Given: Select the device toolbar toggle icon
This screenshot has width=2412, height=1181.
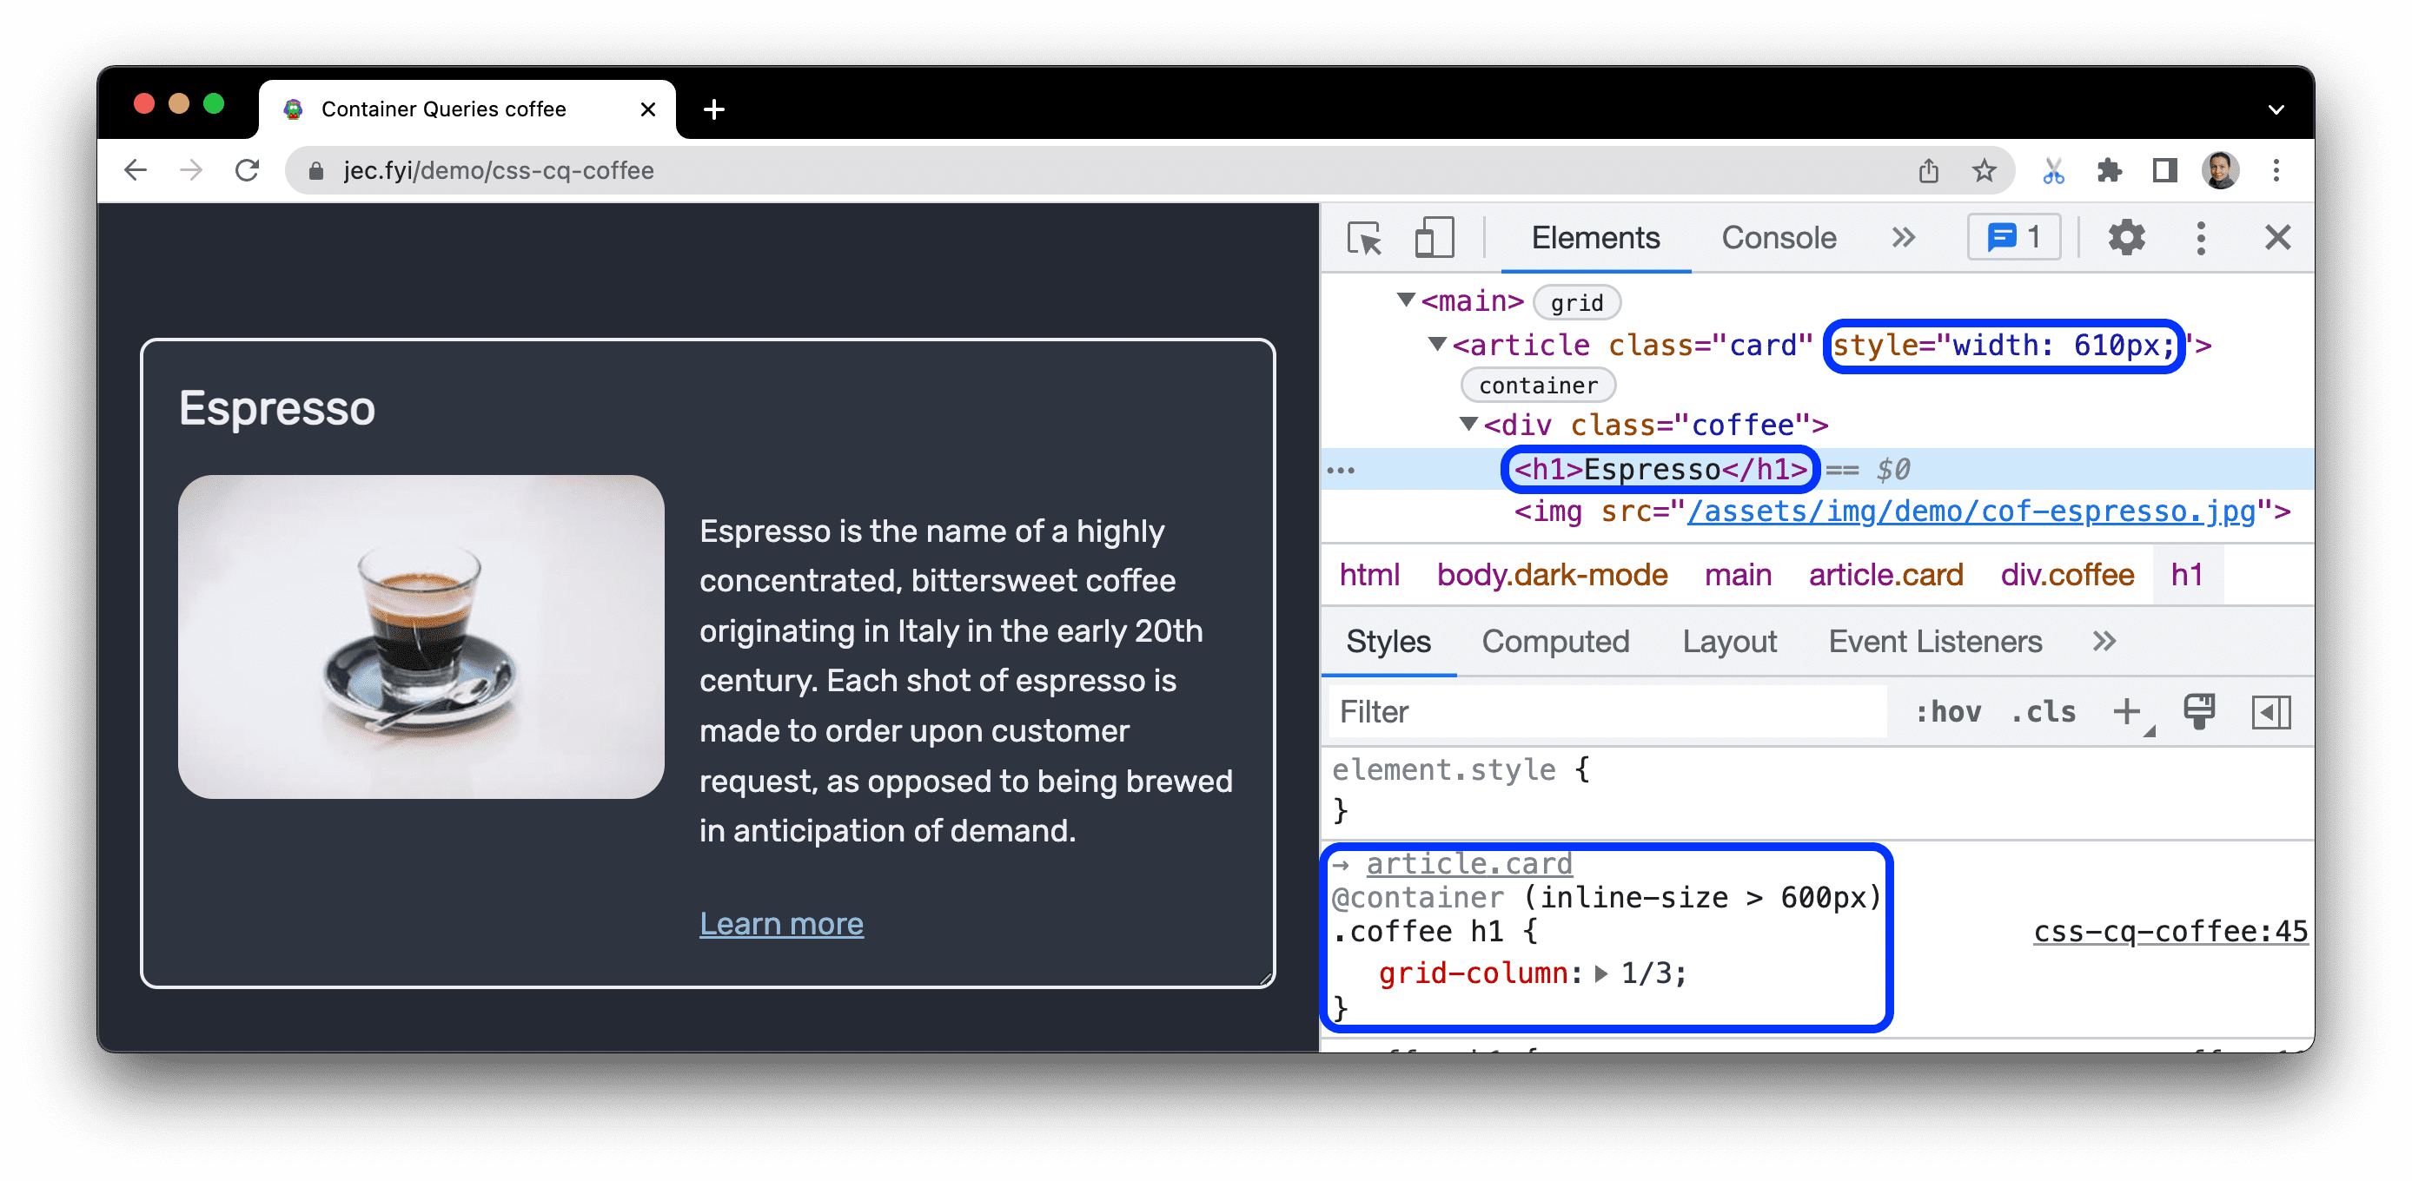Looking at the screenshot, I should pyautogui.click(x=1429, y=240).
